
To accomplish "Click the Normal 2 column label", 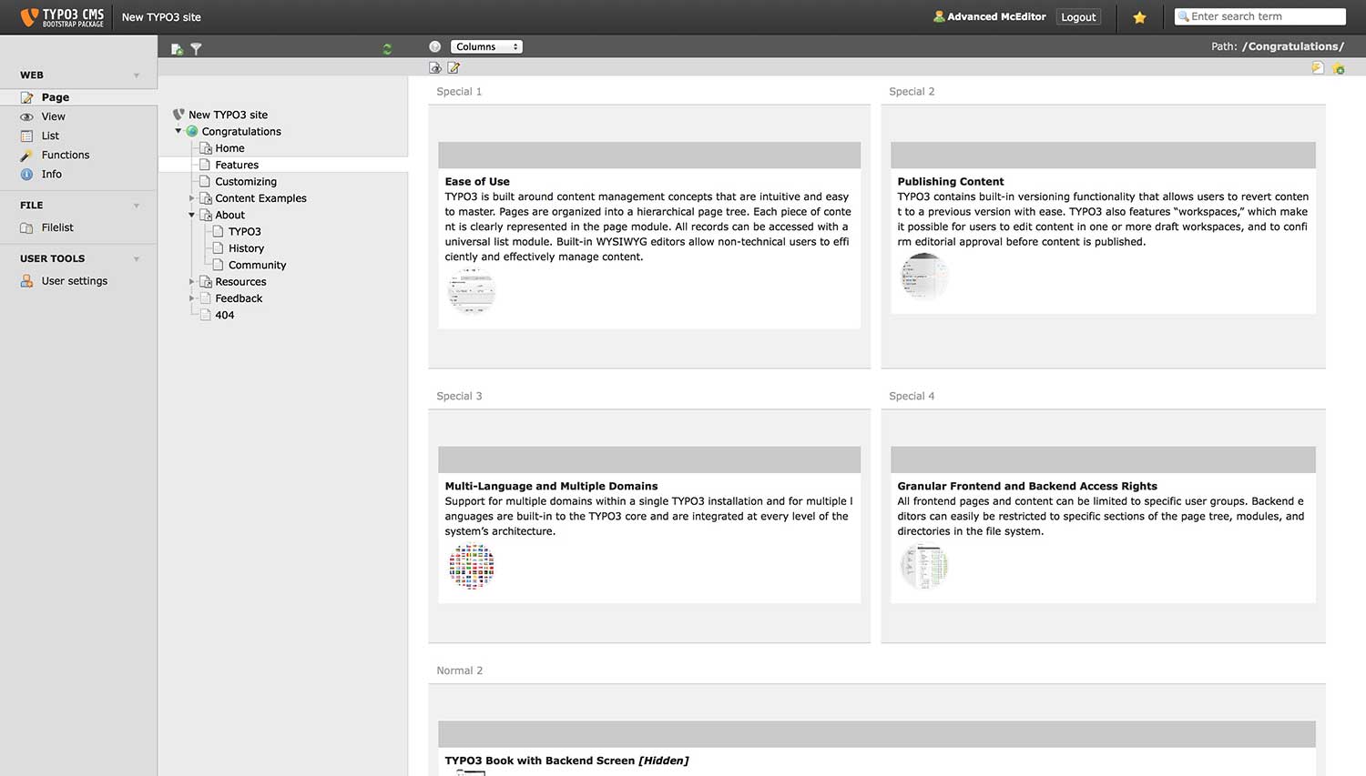I will 459,671.
